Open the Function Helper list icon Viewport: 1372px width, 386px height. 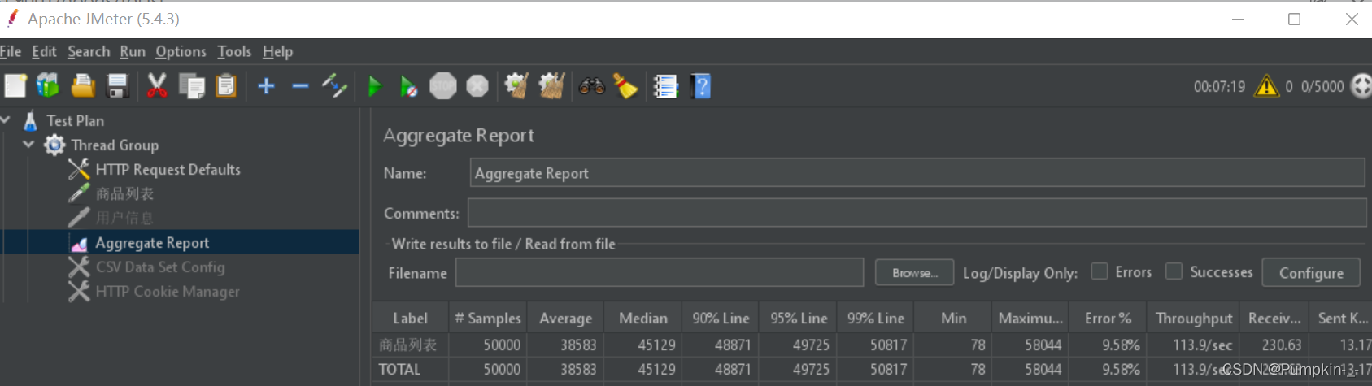point(665,85)
